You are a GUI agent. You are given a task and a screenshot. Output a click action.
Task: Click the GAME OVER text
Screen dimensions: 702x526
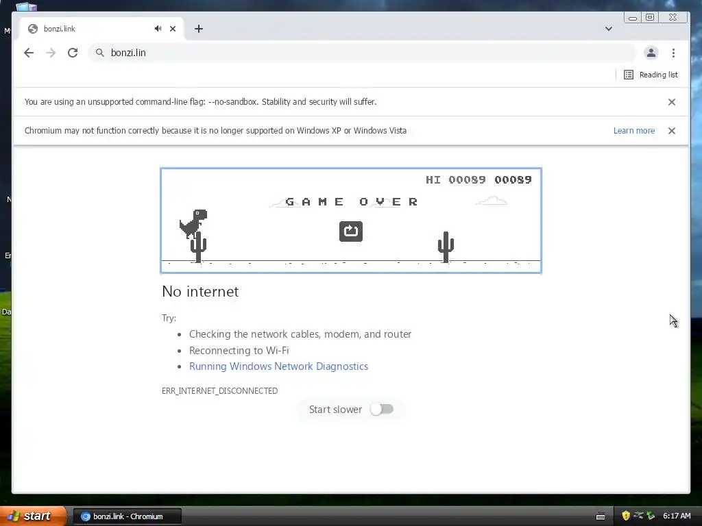(x=352, y=202)
